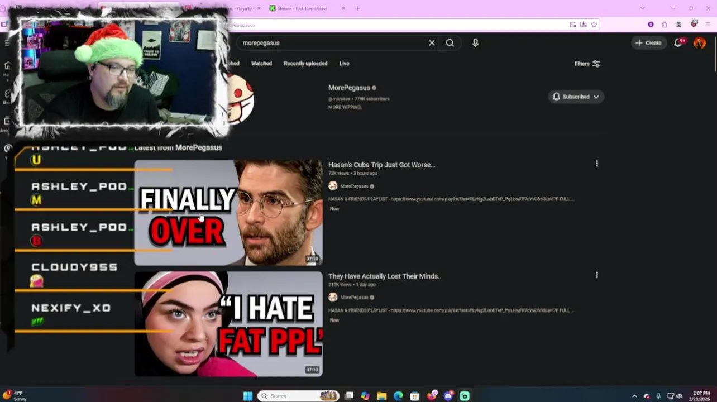Open title They Have Actually Lost Their Minds
Viewport: 717px width, 402px height.
[x=385, y=276]
